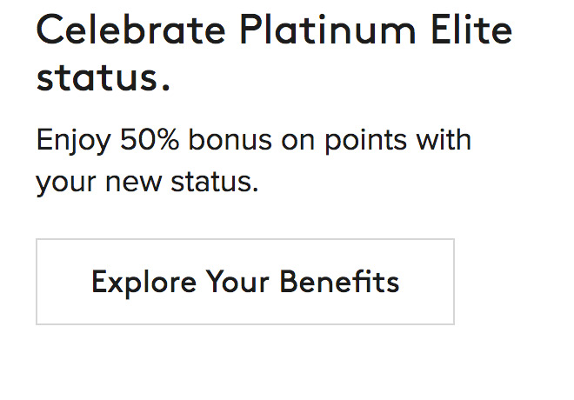Click the word "points" in the paragraph
Image resolution: width=574 pixels, height=400 pixels.
(365, 141)
